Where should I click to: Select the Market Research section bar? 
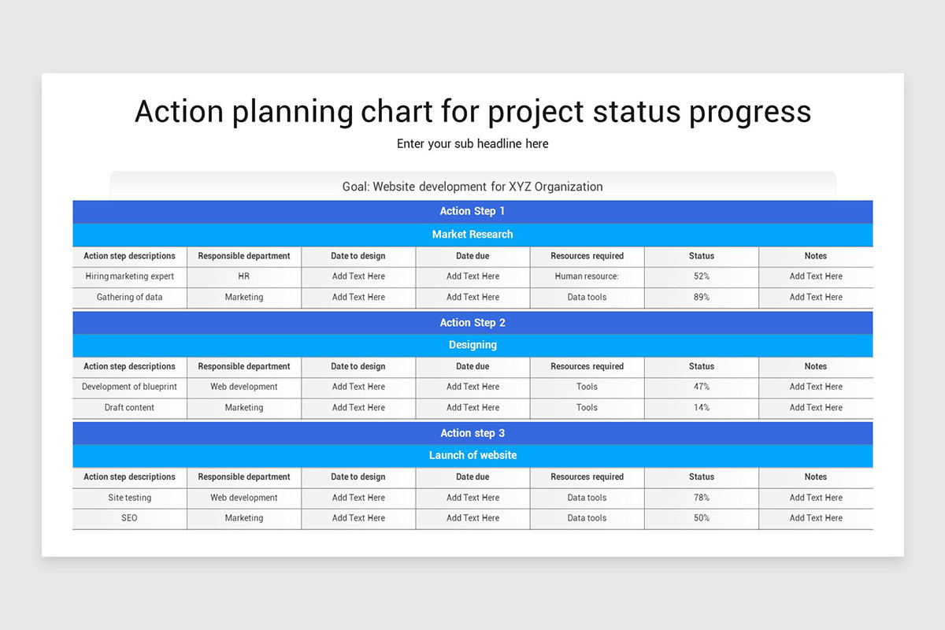472,235
